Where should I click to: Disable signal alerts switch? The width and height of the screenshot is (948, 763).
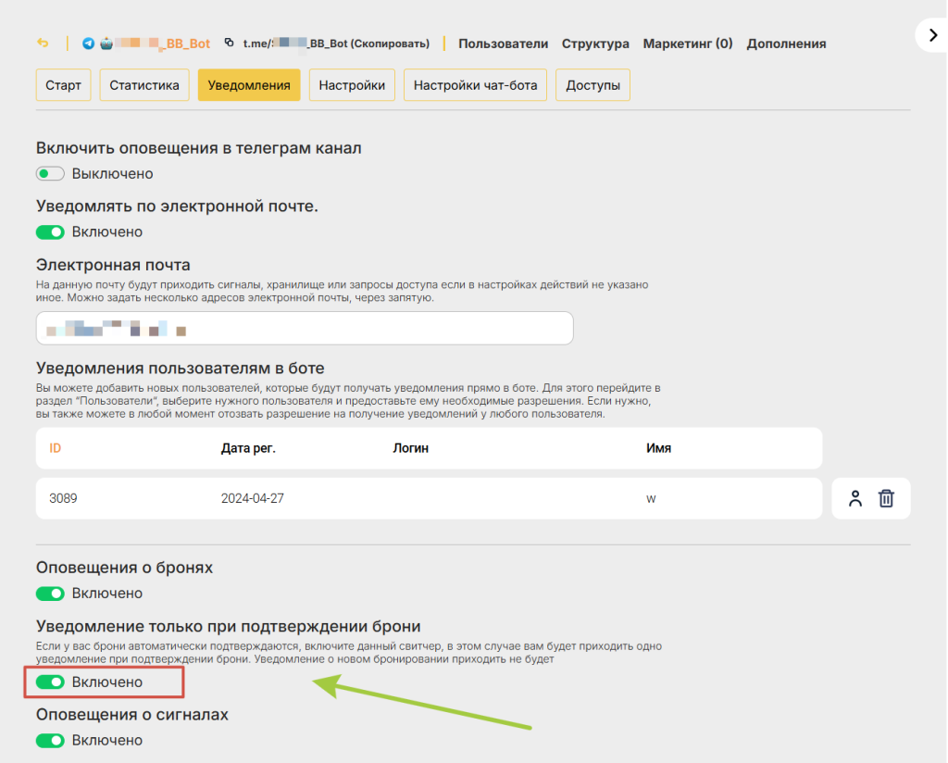[49, 740]
